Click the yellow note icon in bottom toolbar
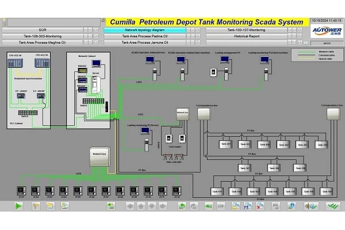 coord(50,206)
